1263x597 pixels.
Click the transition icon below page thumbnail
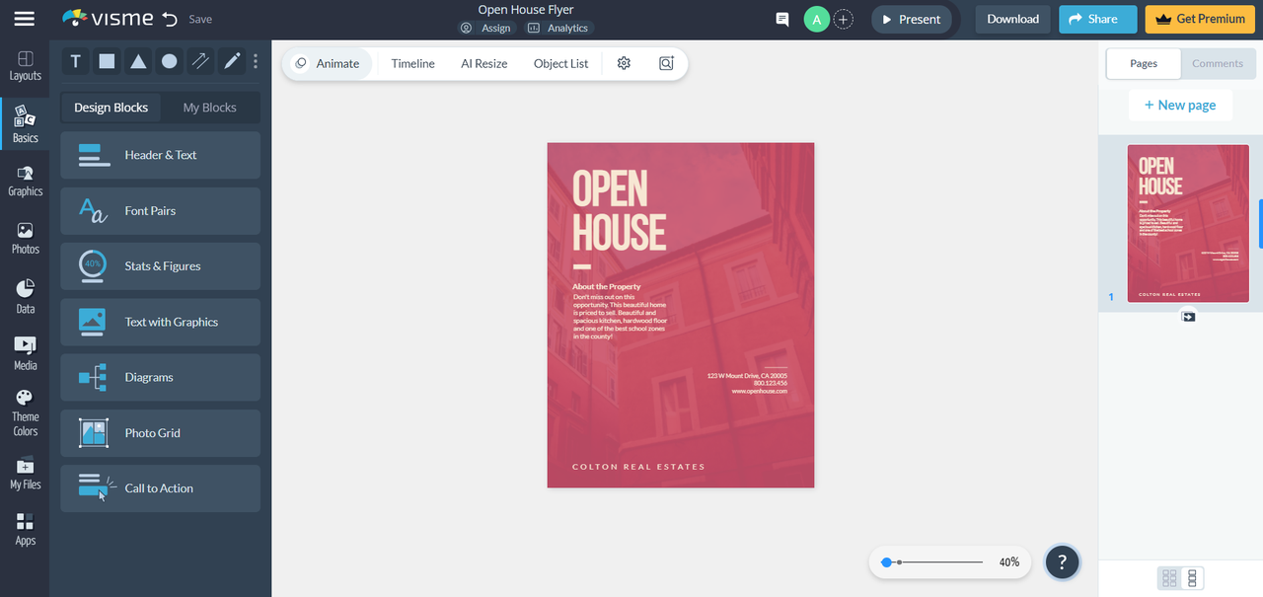click(1188, 317)
